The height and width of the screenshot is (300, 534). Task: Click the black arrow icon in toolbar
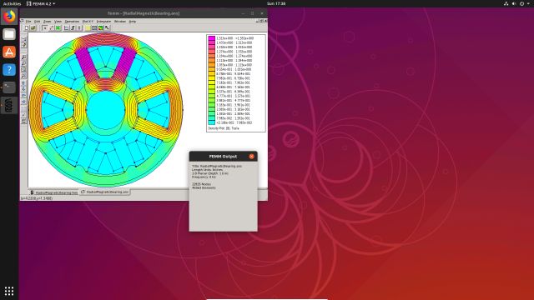107,27
